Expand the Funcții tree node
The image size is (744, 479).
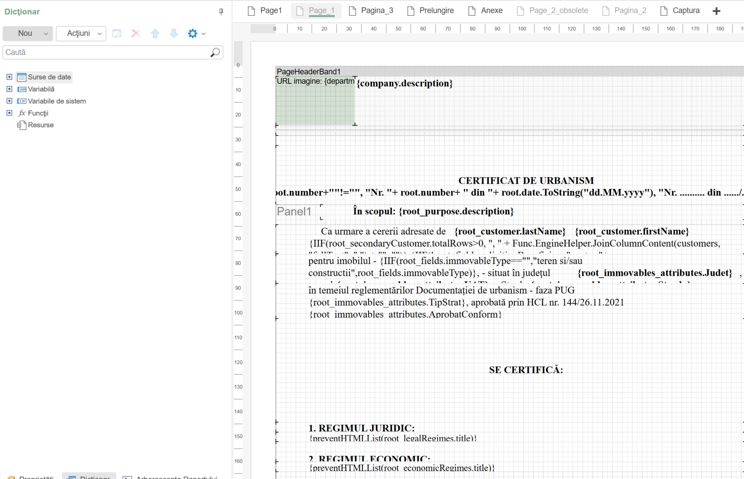[x=9, y=113]
